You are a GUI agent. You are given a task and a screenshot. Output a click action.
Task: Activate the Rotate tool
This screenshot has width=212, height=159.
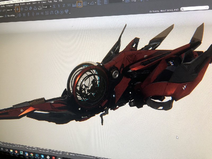(x=26, y=9)
